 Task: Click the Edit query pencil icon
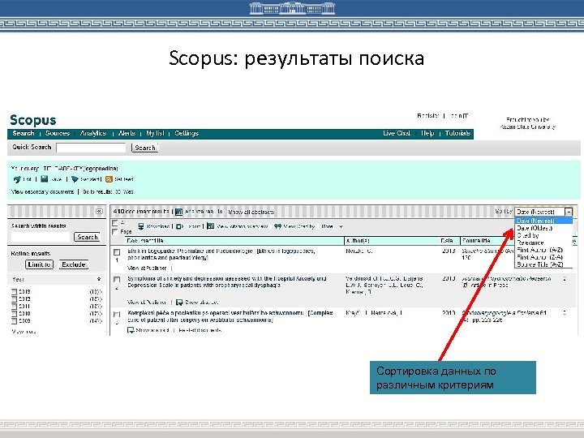click(x=17, y=179)
